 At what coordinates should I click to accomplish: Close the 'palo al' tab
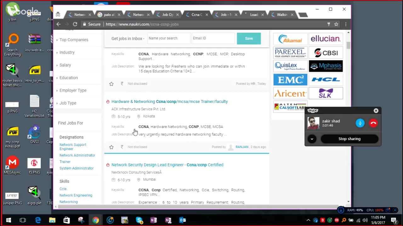pos(119,14)
